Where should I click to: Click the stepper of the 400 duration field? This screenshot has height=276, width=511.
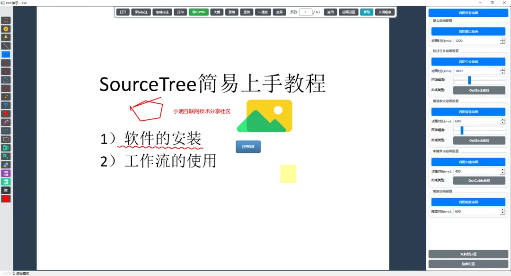coord(502,171)
